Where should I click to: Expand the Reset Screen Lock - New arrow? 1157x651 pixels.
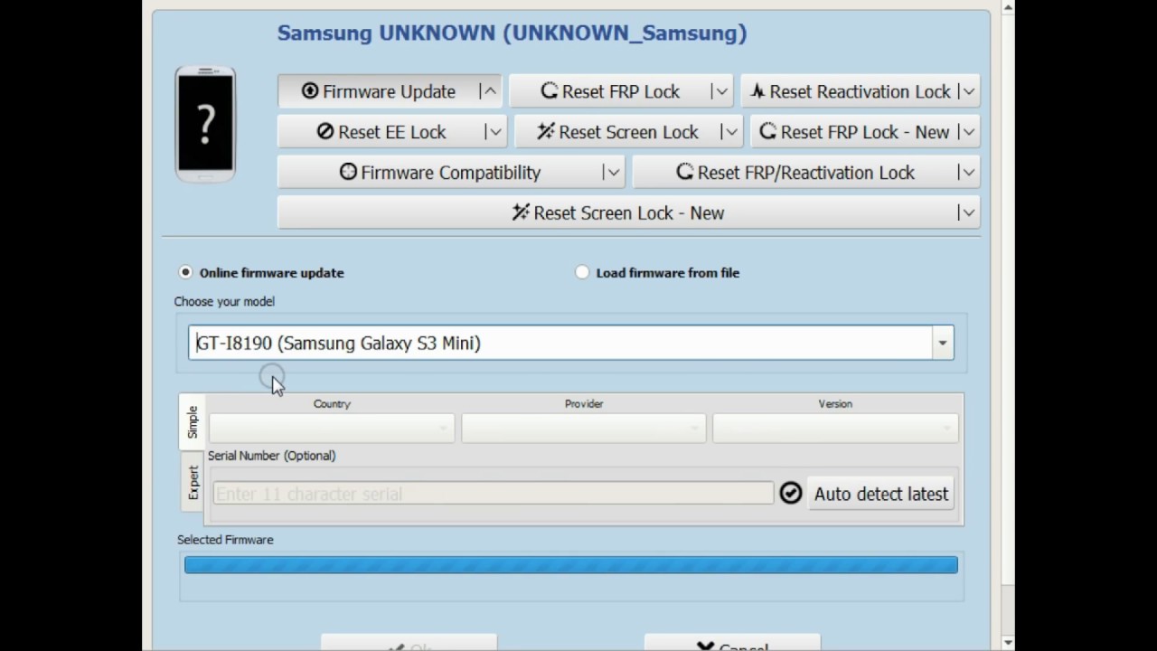[968, 213]
